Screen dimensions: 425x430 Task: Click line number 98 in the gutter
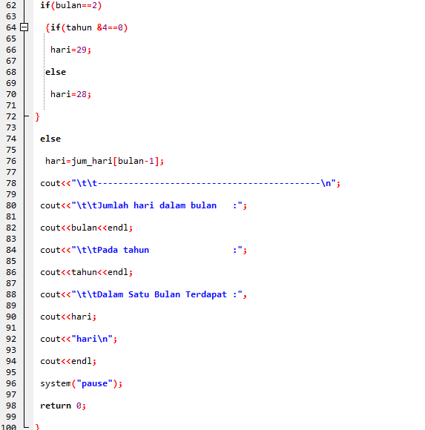(x=11, y=406)
